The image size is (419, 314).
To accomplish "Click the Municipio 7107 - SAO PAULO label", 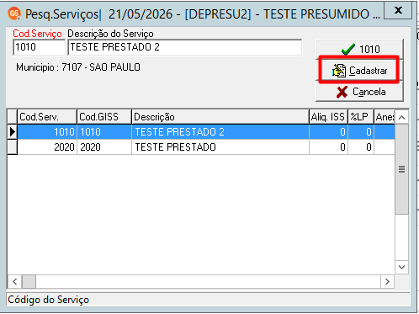I will (78, 67).
